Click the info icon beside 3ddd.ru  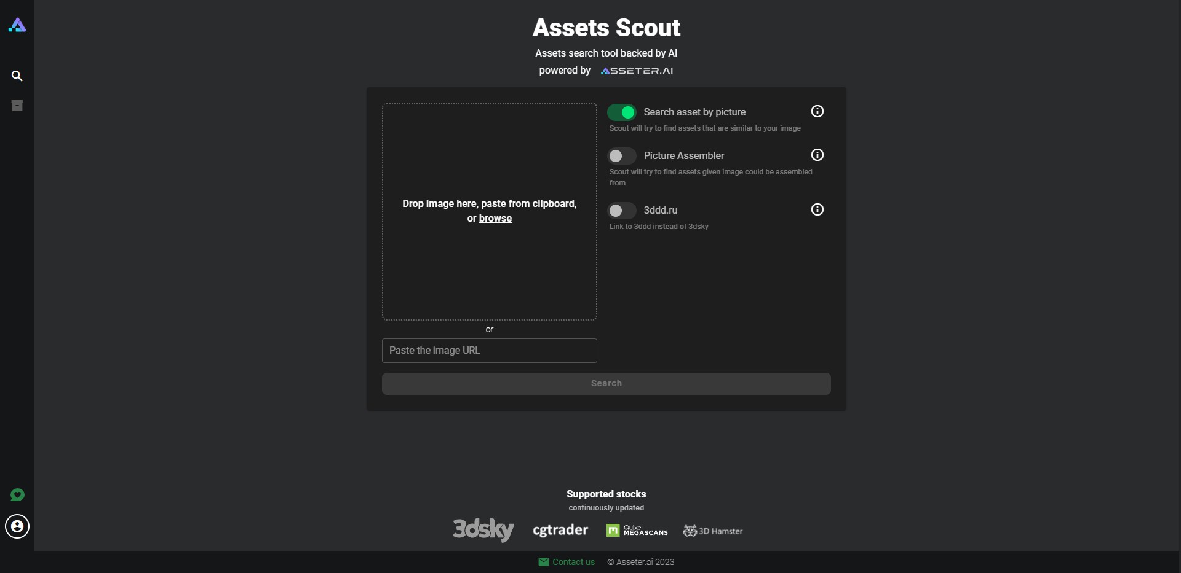pos(817,209)
